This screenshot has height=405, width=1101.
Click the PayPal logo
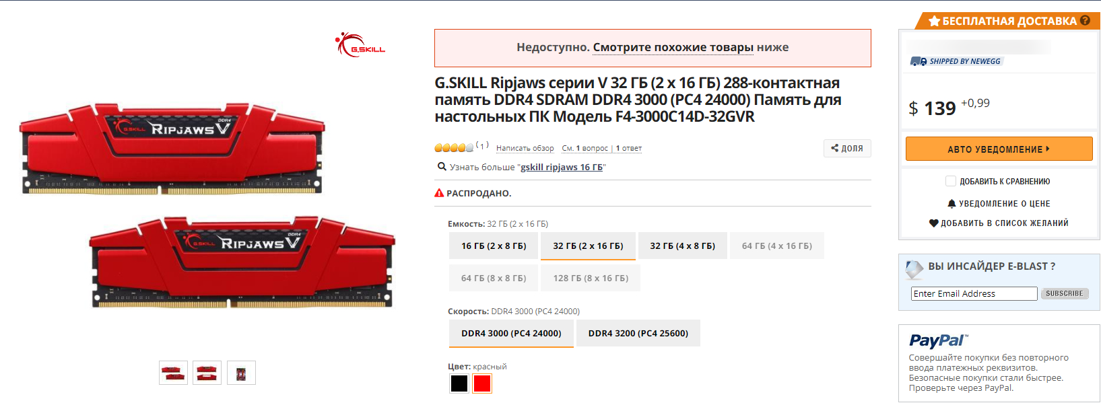(x=938, y=340)
